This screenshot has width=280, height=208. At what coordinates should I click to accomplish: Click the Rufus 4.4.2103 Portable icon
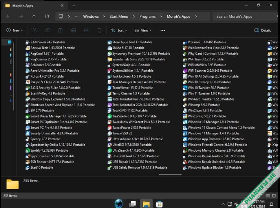click(x=27, y=76)
